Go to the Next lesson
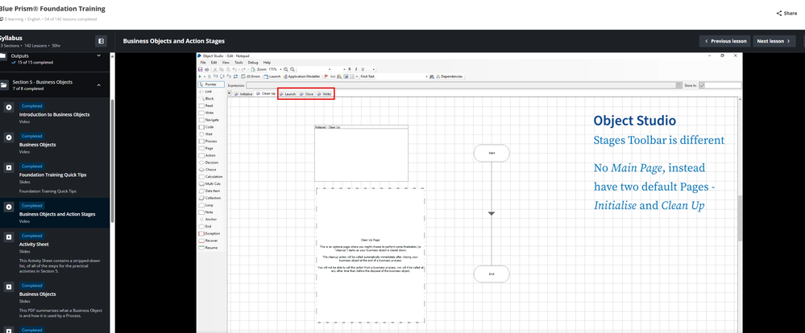This screenshot has width=805, height=333. 774,41
